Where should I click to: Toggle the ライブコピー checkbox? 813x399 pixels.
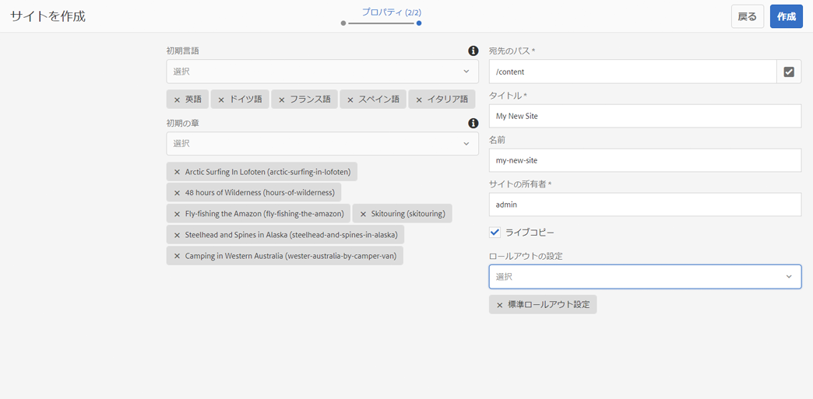coord(495,233)
